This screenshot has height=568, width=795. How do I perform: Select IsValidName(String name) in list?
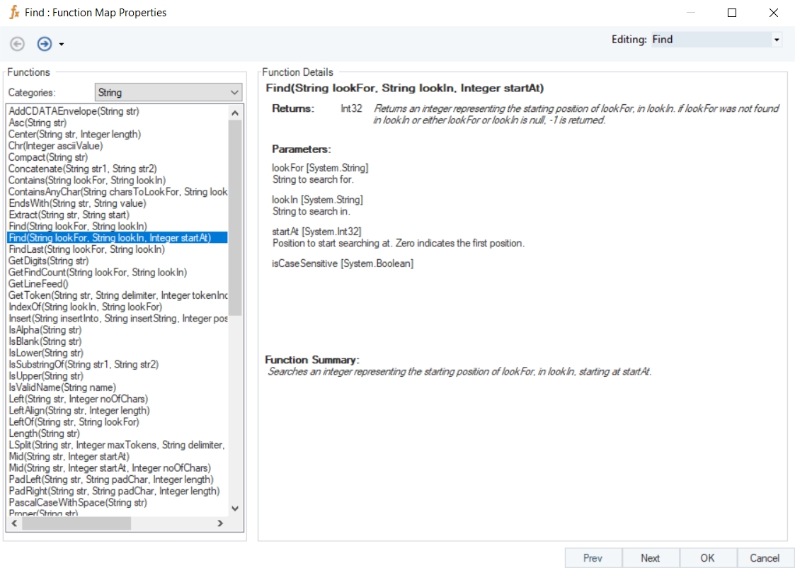click(x=62, y=387)
